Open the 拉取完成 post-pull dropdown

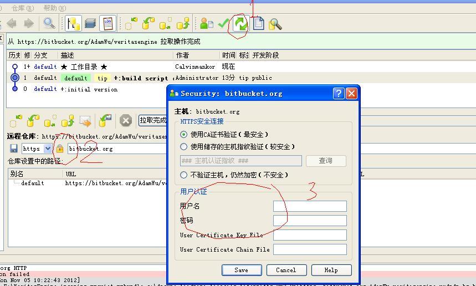(x=153, y=120)
